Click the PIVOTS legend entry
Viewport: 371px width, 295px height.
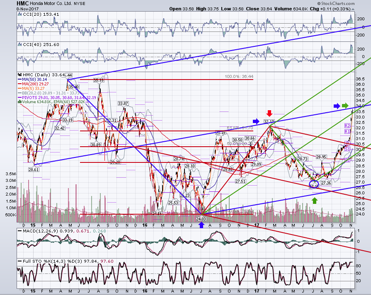click(x=59, y=97)
